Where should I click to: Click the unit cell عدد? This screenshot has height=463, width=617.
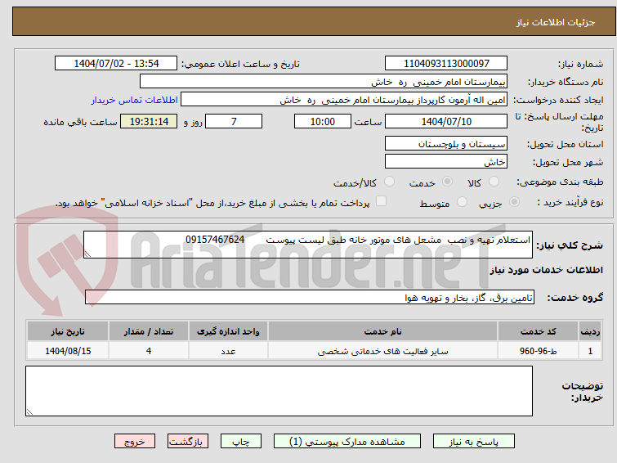click(x=228, y=351)
